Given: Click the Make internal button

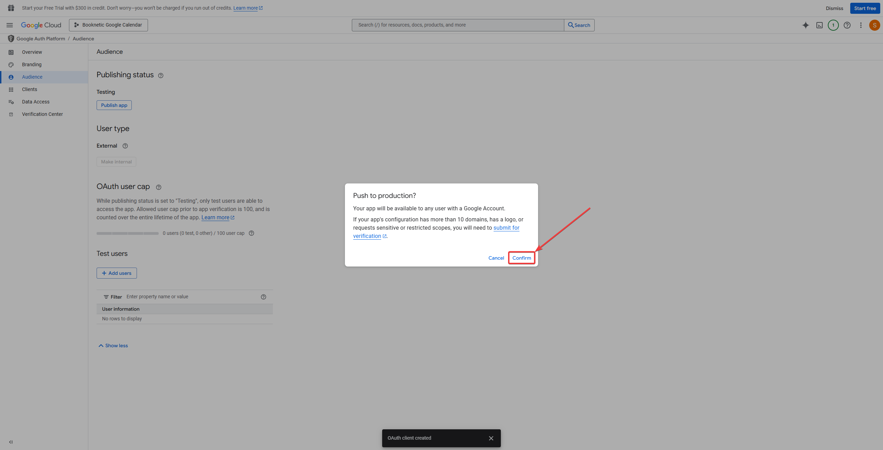Looking at the screenshot, I should 116,162.
